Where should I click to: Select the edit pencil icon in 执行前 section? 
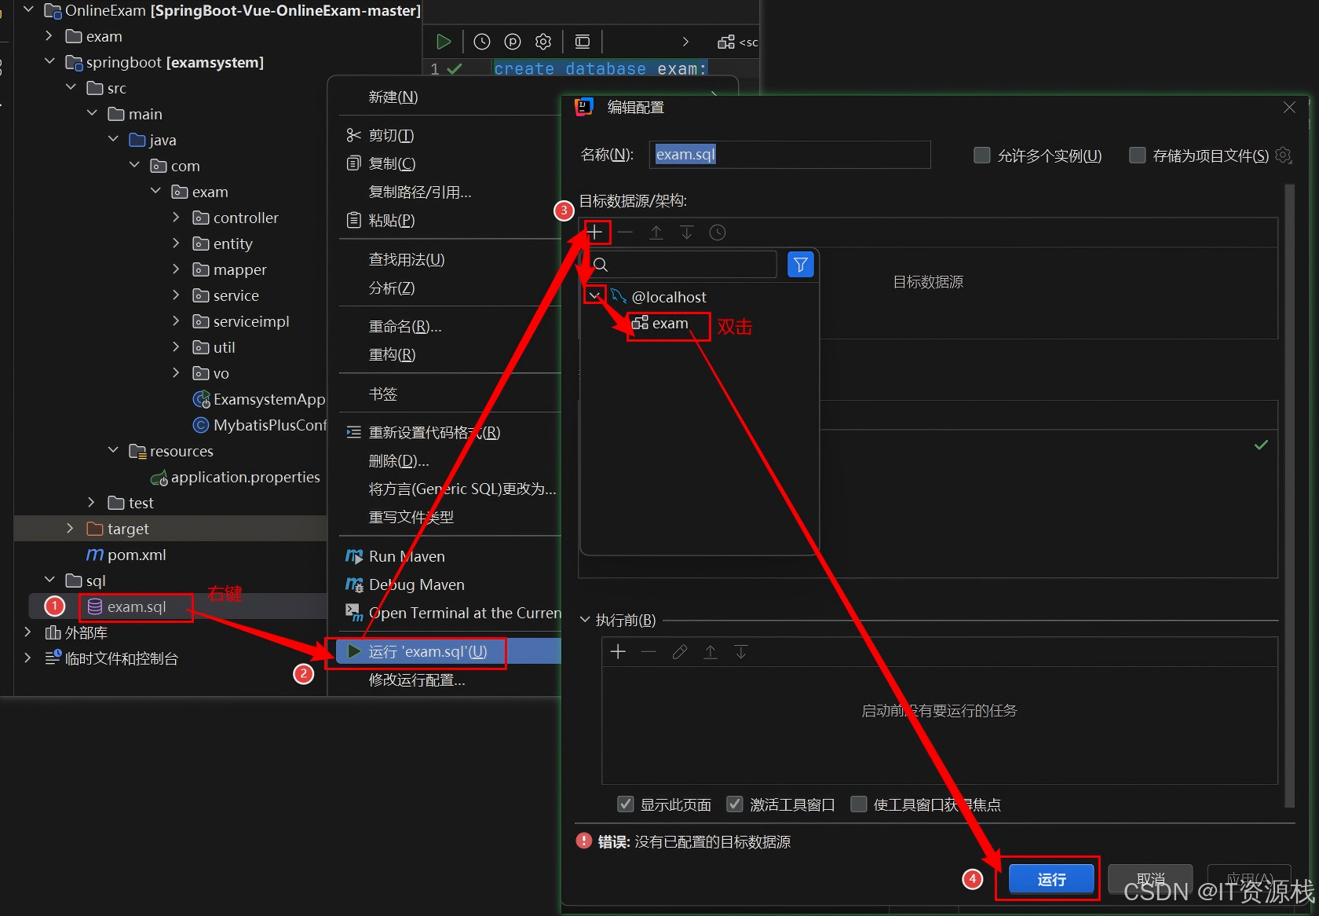[679, 651]
